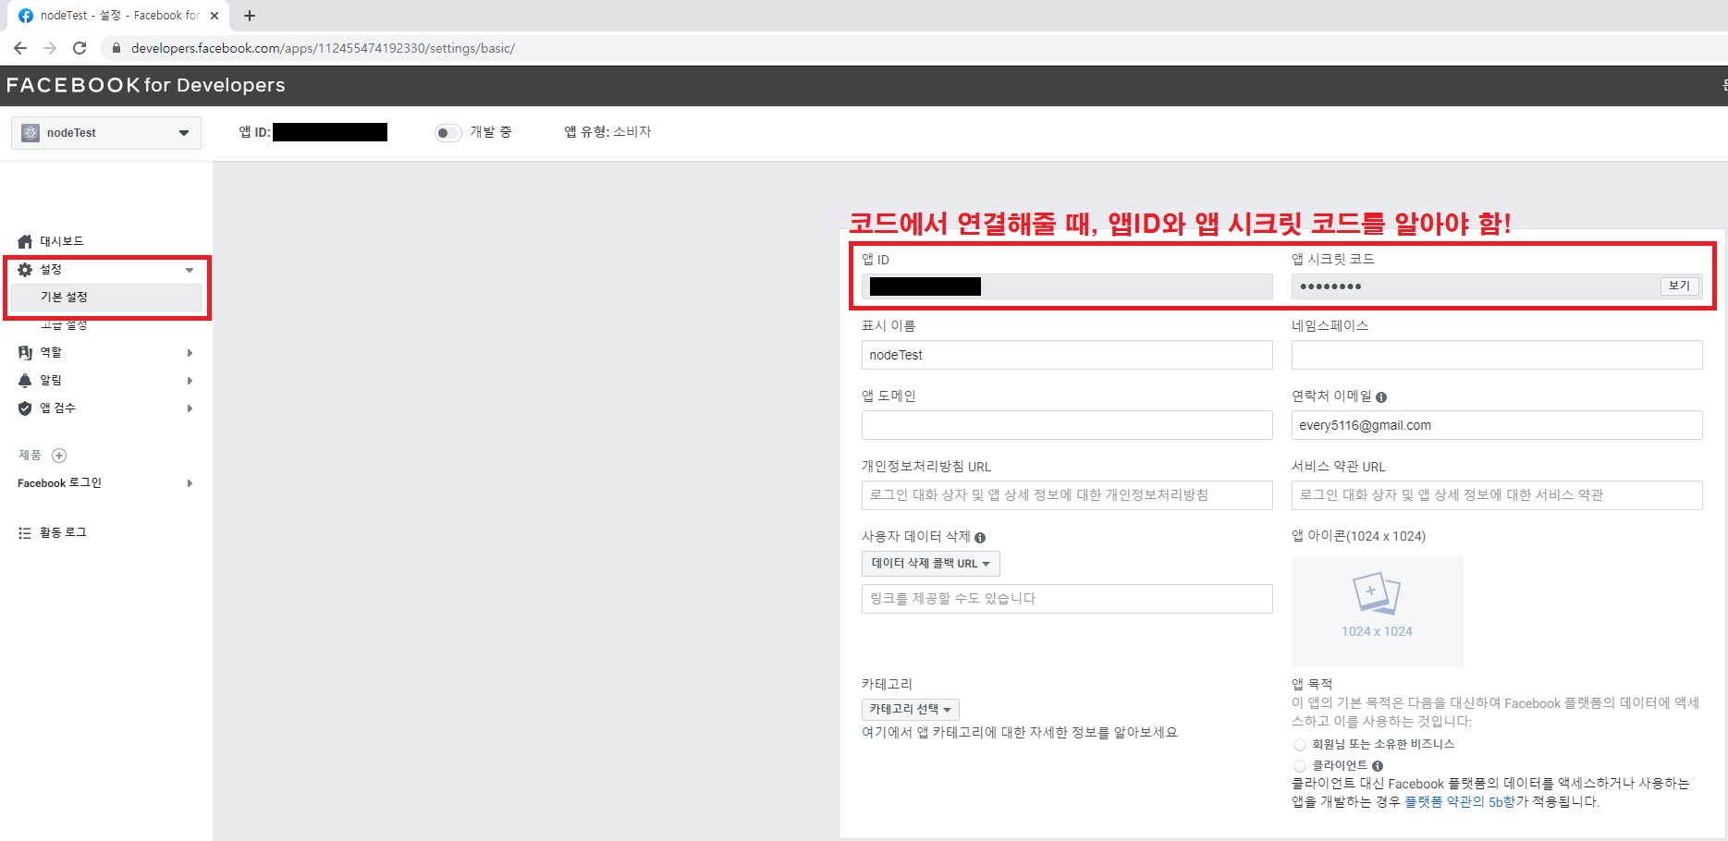
Task: Click the dashboard home icon
Action: click(25, 241)
